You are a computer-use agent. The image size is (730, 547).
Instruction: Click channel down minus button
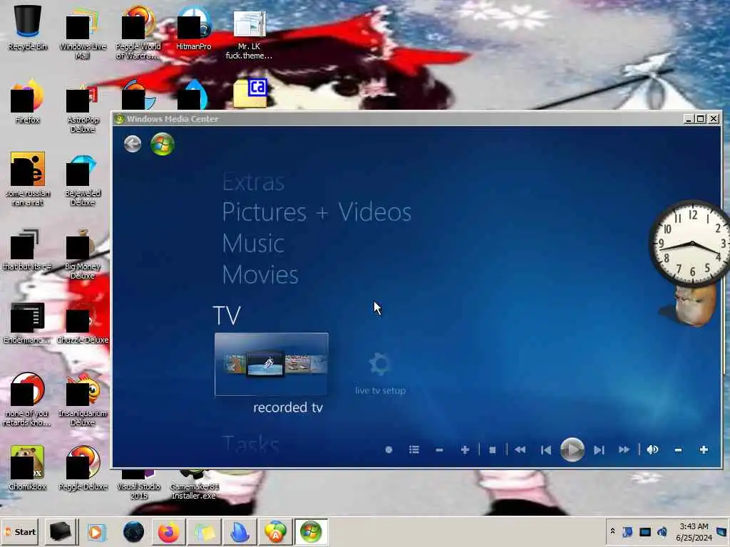pyautogui.click(x=439, y=450)
